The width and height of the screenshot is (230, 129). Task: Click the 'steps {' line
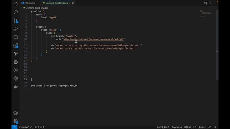[50, 33]
